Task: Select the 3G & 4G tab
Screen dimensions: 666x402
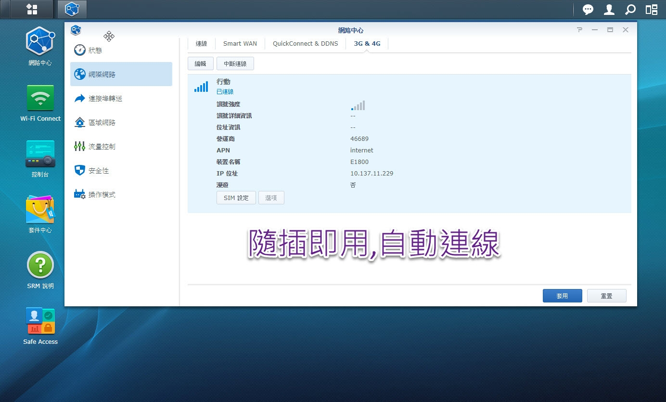Action: 367,44
